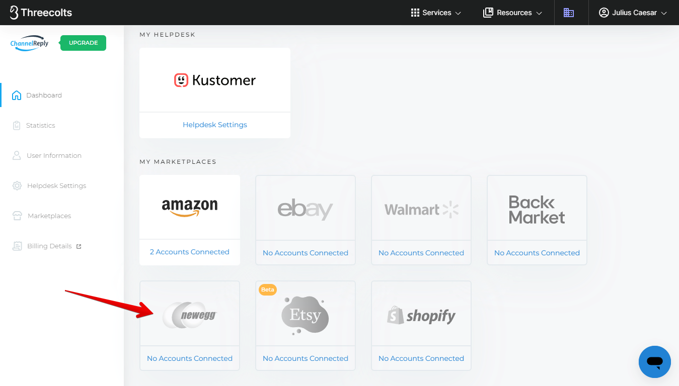Click the Statistics clipboard icon
679x386 pixels.
(17, 125)
